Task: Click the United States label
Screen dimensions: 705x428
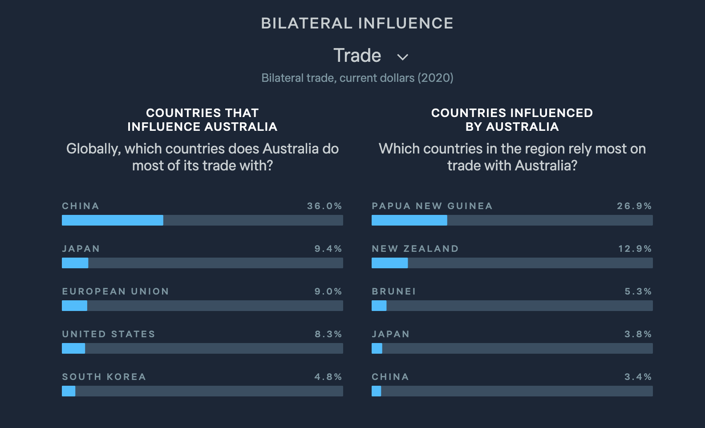Action: 108,334
